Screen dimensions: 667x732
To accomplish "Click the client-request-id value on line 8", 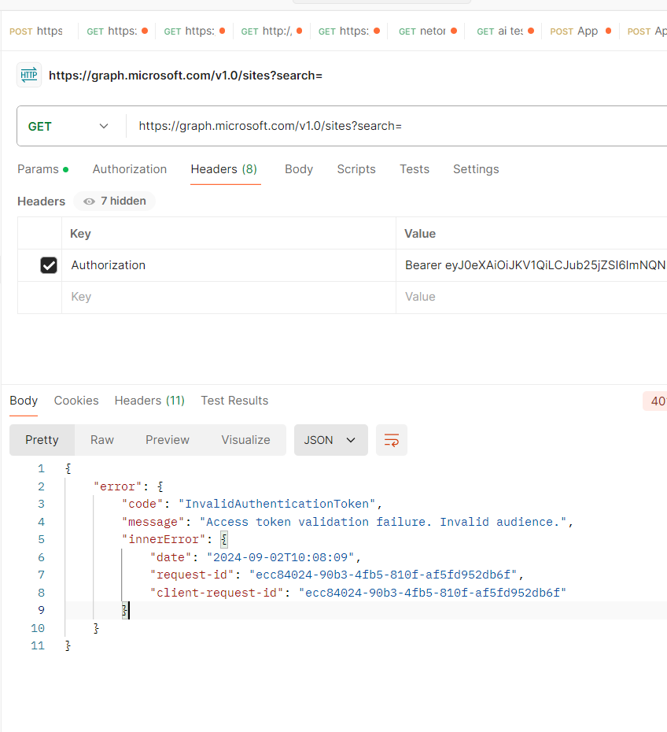I will coord(433,593).
